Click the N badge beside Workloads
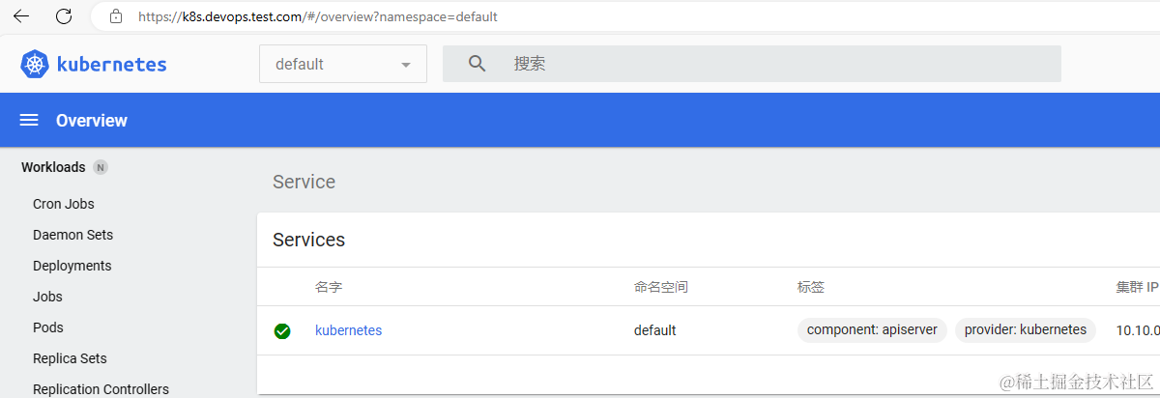This screenshot has height=398, width=1160. (101, 167)
